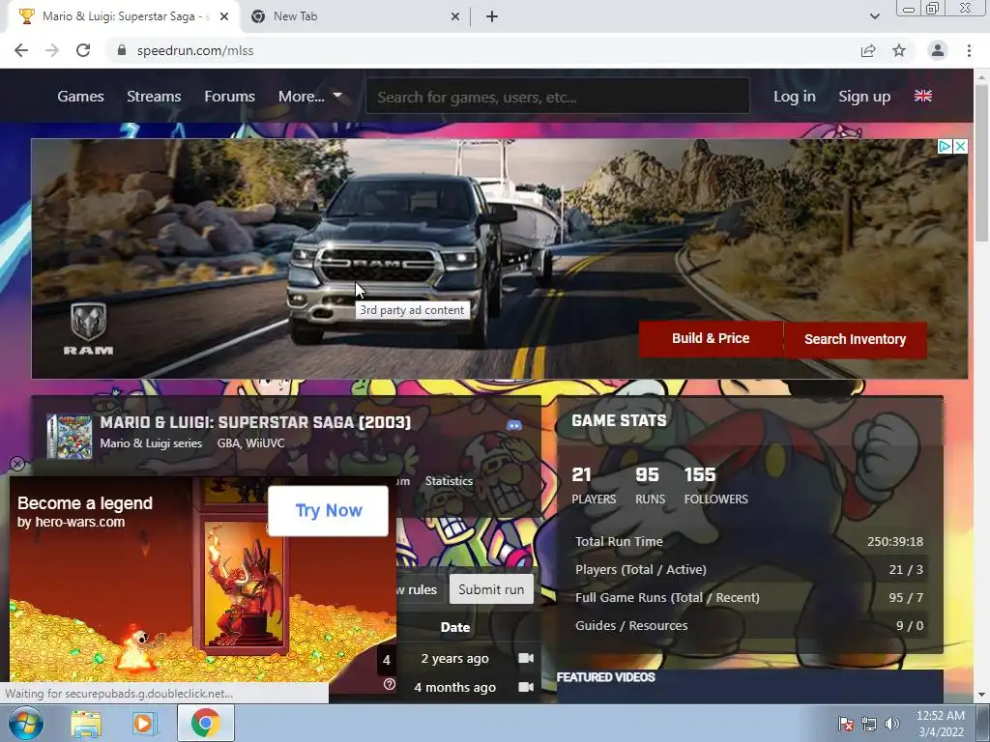The image size is (990, 742).
Task: Open Windows Explorer from the taskbar
Action: tap(86, 723)
